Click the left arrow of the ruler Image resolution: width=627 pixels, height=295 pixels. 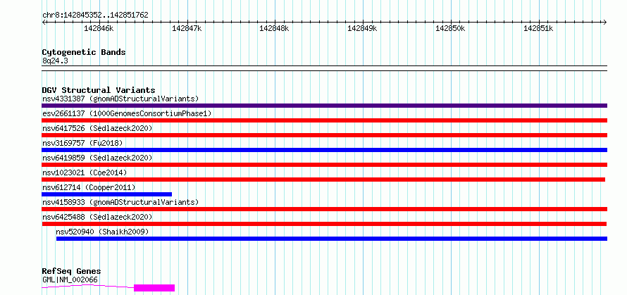point(44,22)
